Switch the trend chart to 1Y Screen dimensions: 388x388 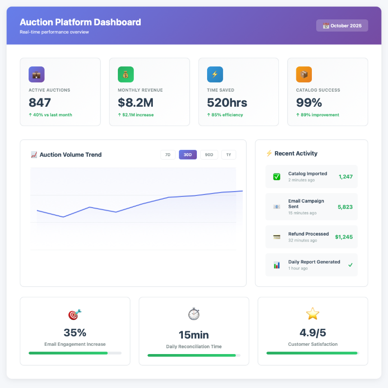228,155
